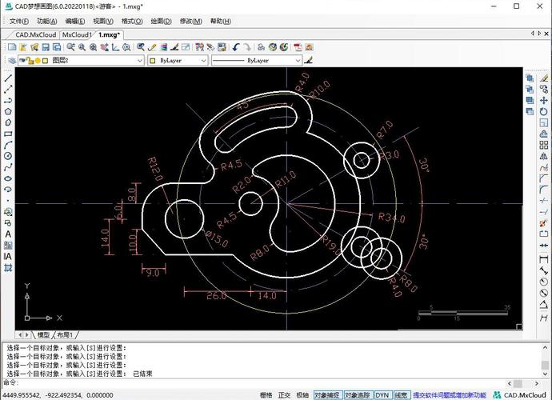Toggle 极轴 polar tracking
552x400 pixels.
(302, 395)
